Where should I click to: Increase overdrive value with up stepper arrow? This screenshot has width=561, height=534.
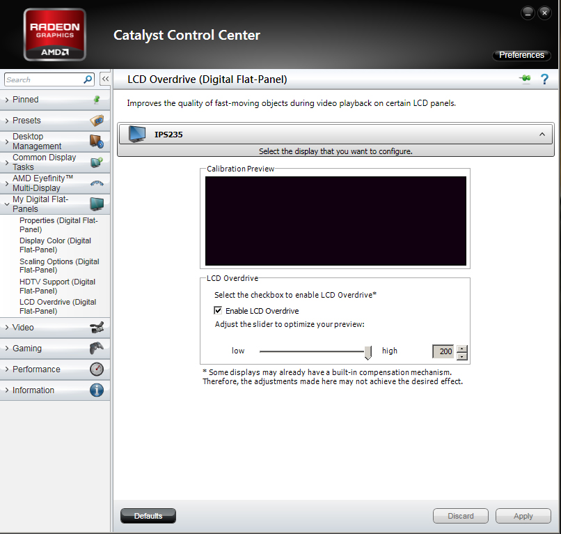tap(462, 348)
